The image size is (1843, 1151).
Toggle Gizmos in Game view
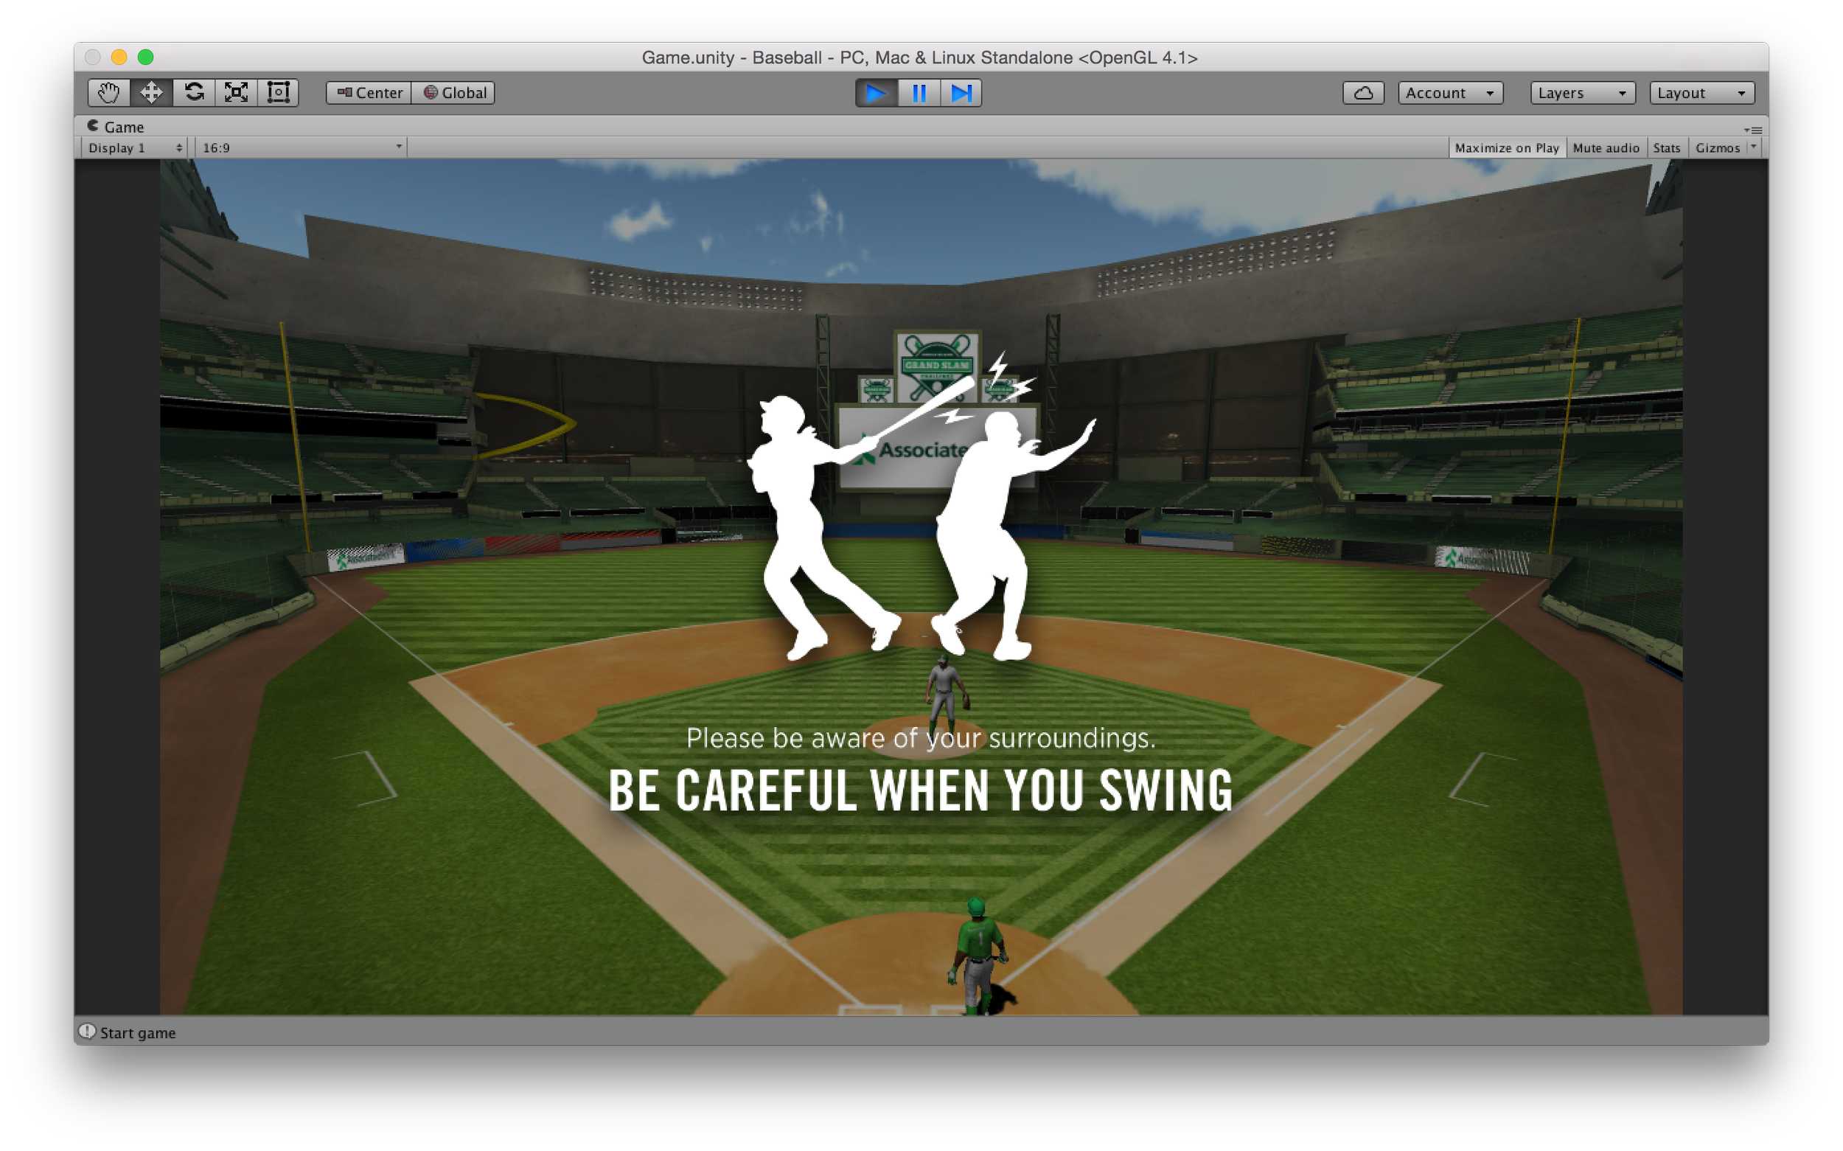tap(1717, 147)
